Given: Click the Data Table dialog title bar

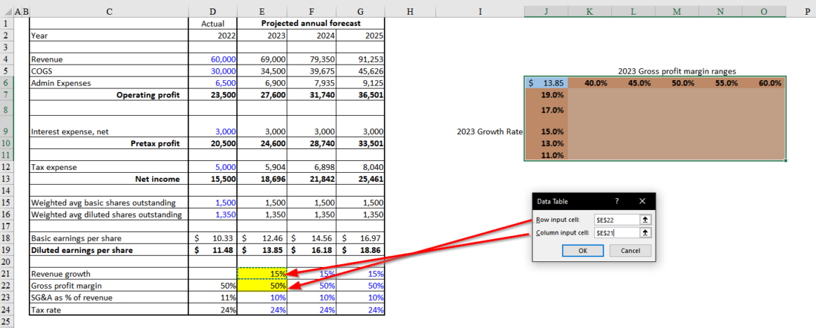Looking at the screenshot, I should (570, 201).
